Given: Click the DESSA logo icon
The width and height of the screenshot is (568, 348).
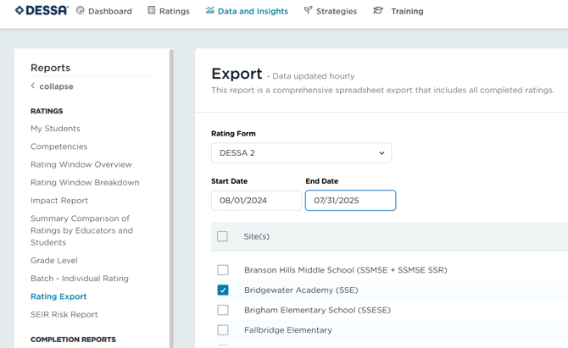Looking at the screenshot, I should pyautogui.click(x=20, y=11).
